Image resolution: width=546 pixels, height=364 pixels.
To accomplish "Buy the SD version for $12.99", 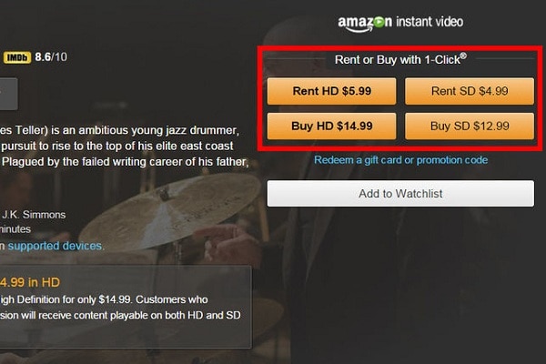I will point(470,126).
